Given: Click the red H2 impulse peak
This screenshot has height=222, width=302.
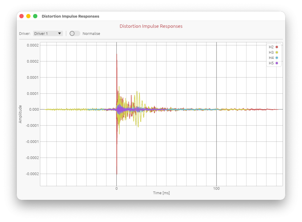Looking at the screenshot, I should (x=117, y=55).
